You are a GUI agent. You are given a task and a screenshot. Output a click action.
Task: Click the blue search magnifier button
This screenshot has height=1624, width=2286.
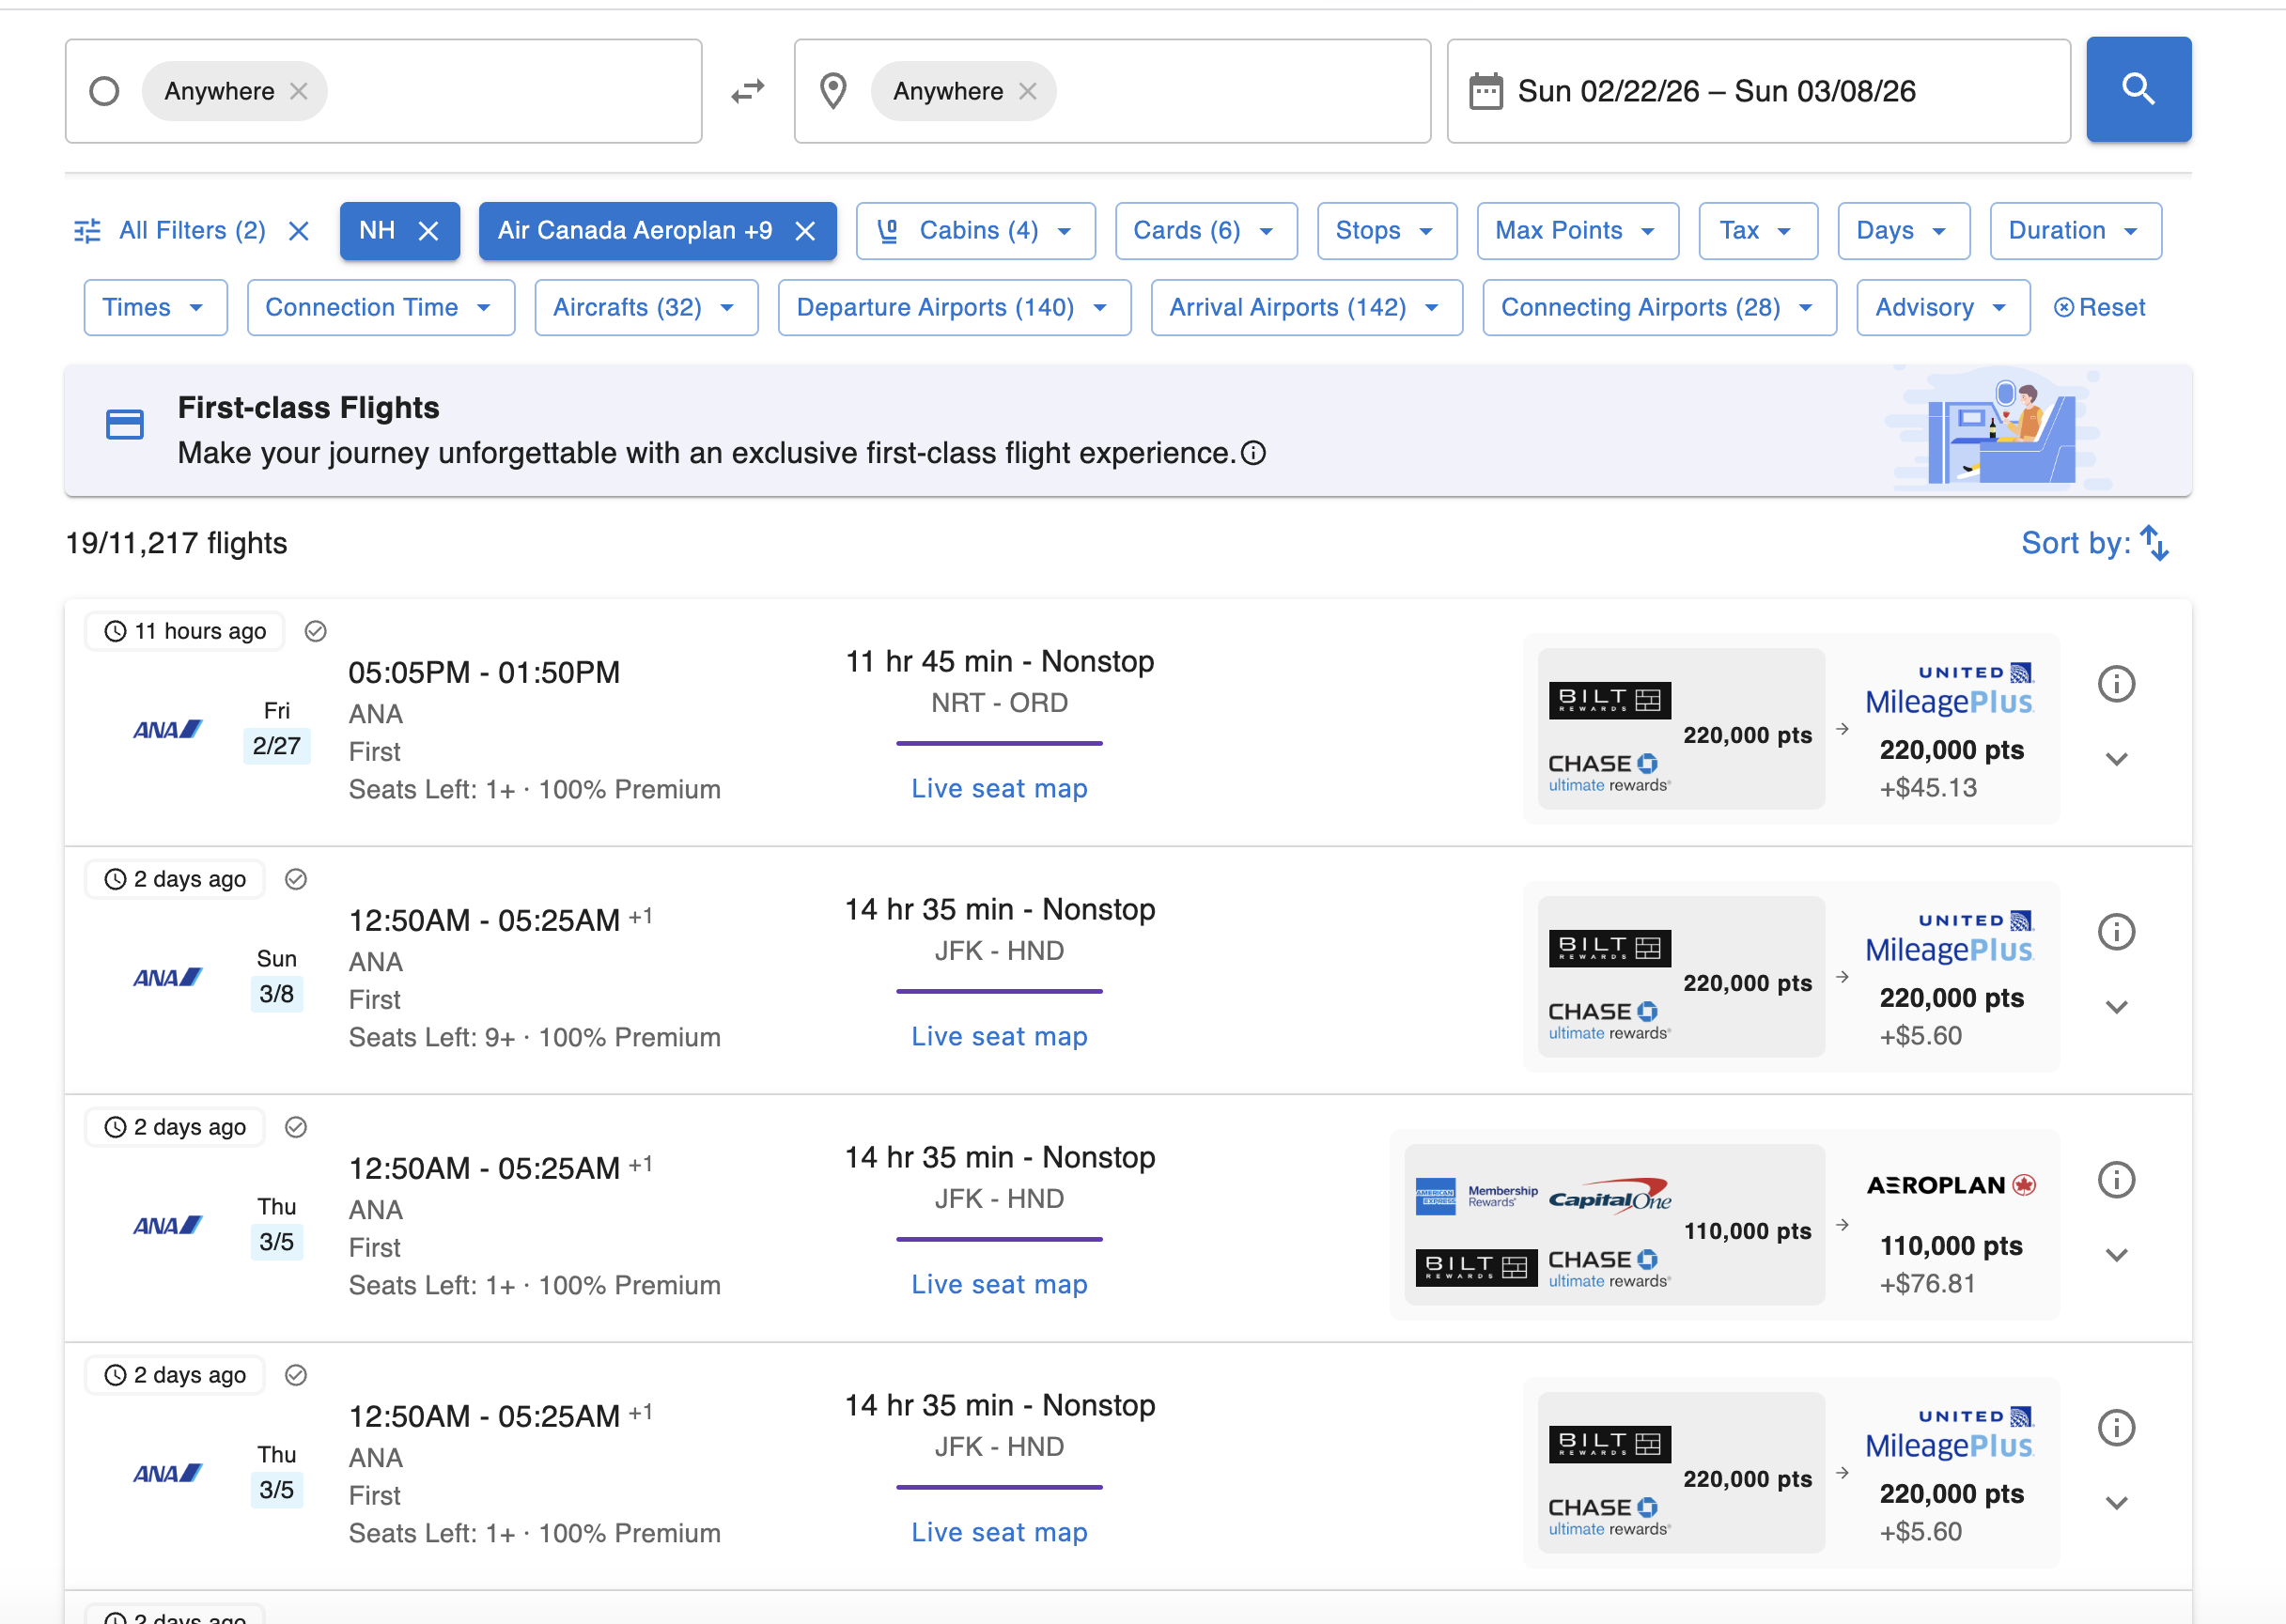coord(2138,90)
